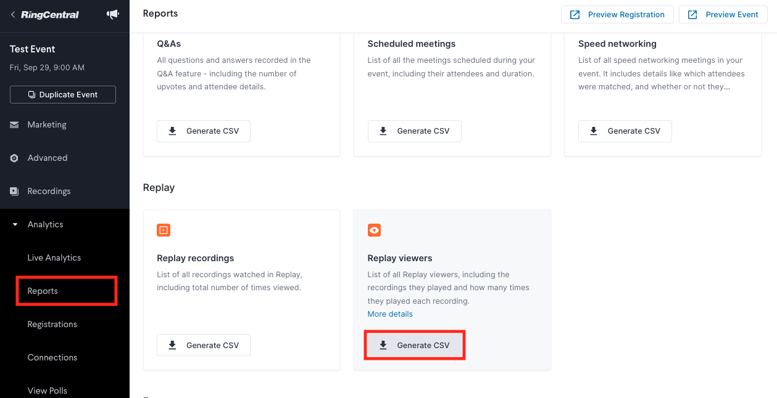Click the Q&As description text
The width and height of the screenshot is (777, 398).
click(x=234, y=73)
